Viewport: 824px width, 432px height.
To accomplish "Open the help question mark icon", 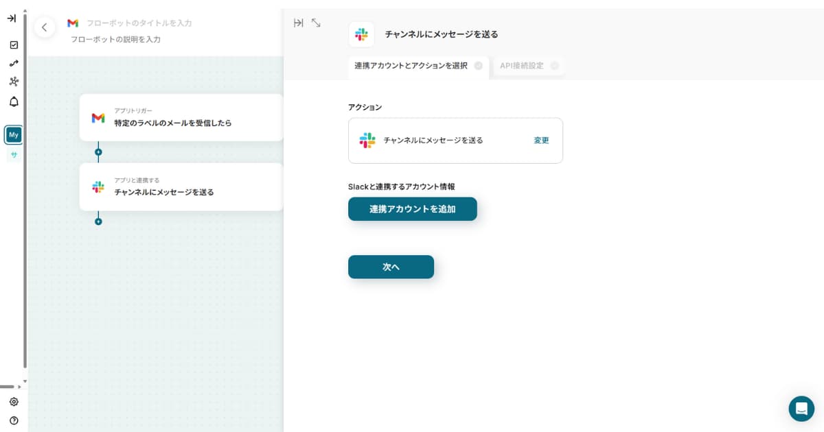I will pos(14,420).
